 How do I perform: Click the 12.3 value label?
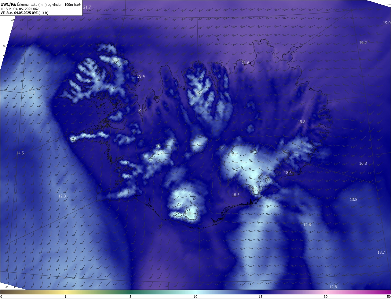62,196
